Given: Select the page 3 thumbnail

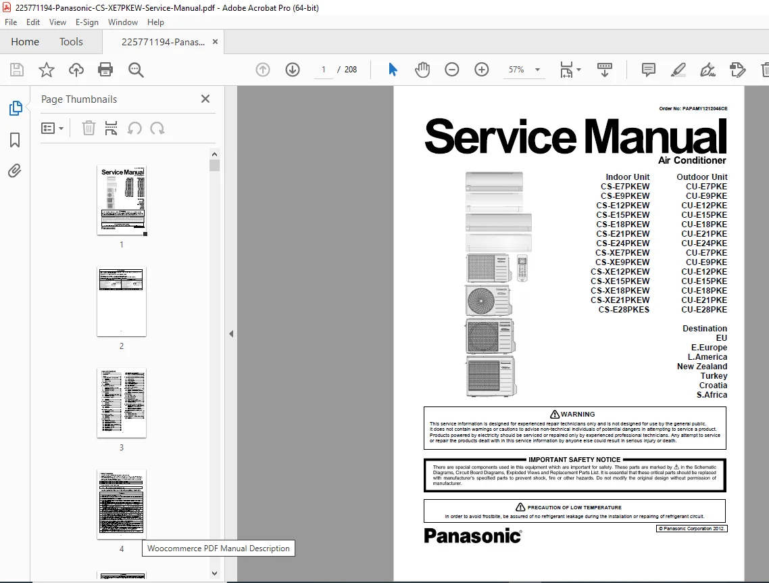Looking at the screenshot, I should tap(122, 403).
